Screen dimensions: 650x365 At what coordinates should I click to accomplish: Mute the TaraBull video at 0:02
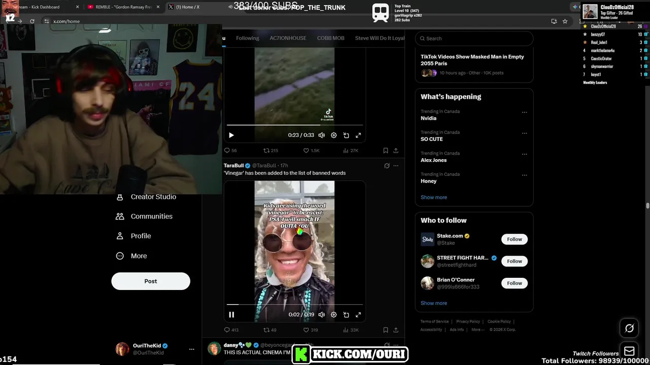[x=321, y=314]
